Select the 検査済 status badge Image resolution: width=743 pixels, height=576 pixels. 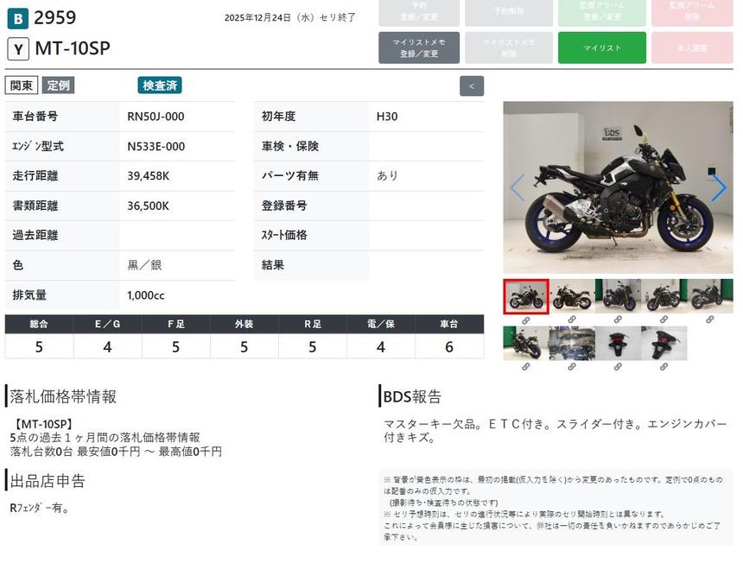coord(160,85)
